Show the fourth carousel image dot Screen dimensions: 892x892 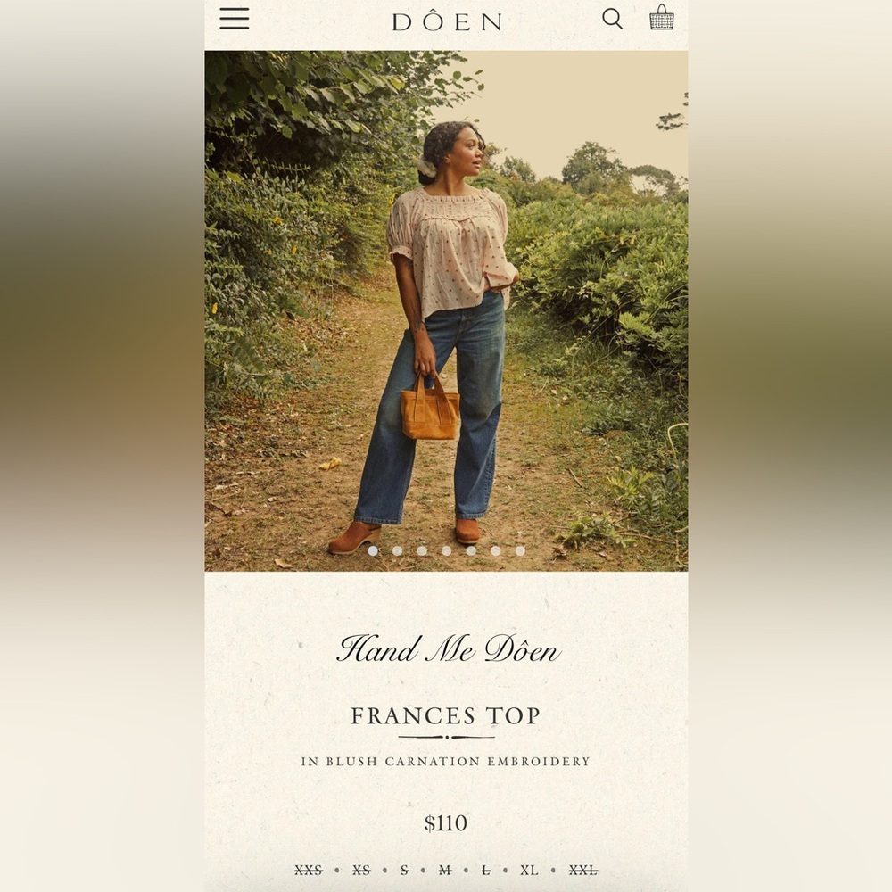[446, 550]
